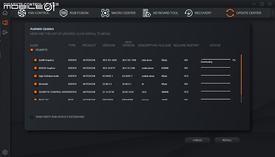Screen dimensions: 275x157
Task: Click the Downloading status label
Action: point(206,62)
